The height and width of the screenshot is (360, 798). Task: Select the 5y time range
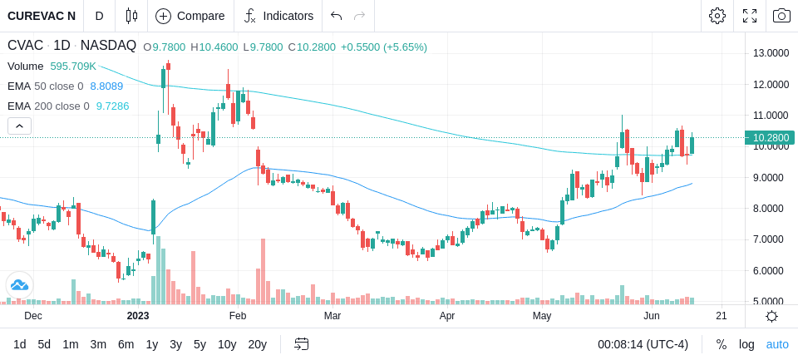pos(199,344)
